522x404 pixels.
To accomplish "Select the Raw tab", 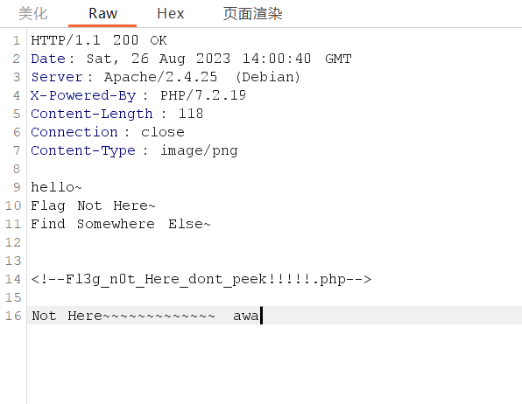I will 102,14.
